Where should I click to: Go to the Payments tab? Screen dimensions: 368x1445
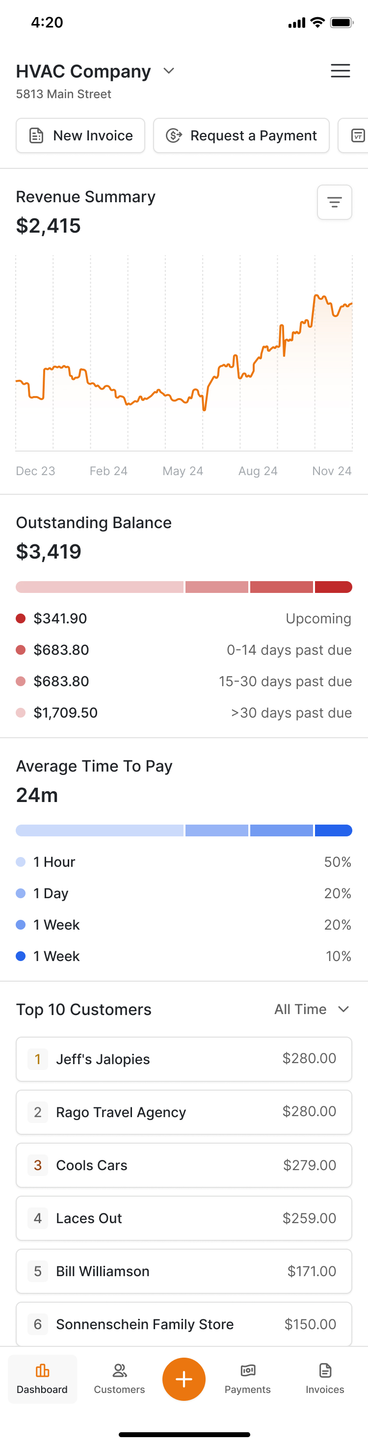coord(247,1379)
